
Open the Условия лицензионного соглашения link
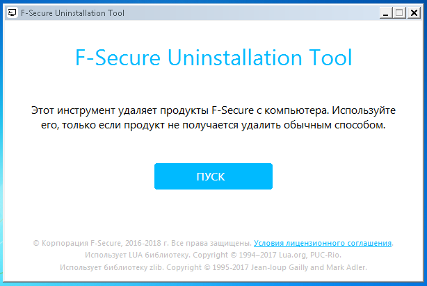(323, 243)
